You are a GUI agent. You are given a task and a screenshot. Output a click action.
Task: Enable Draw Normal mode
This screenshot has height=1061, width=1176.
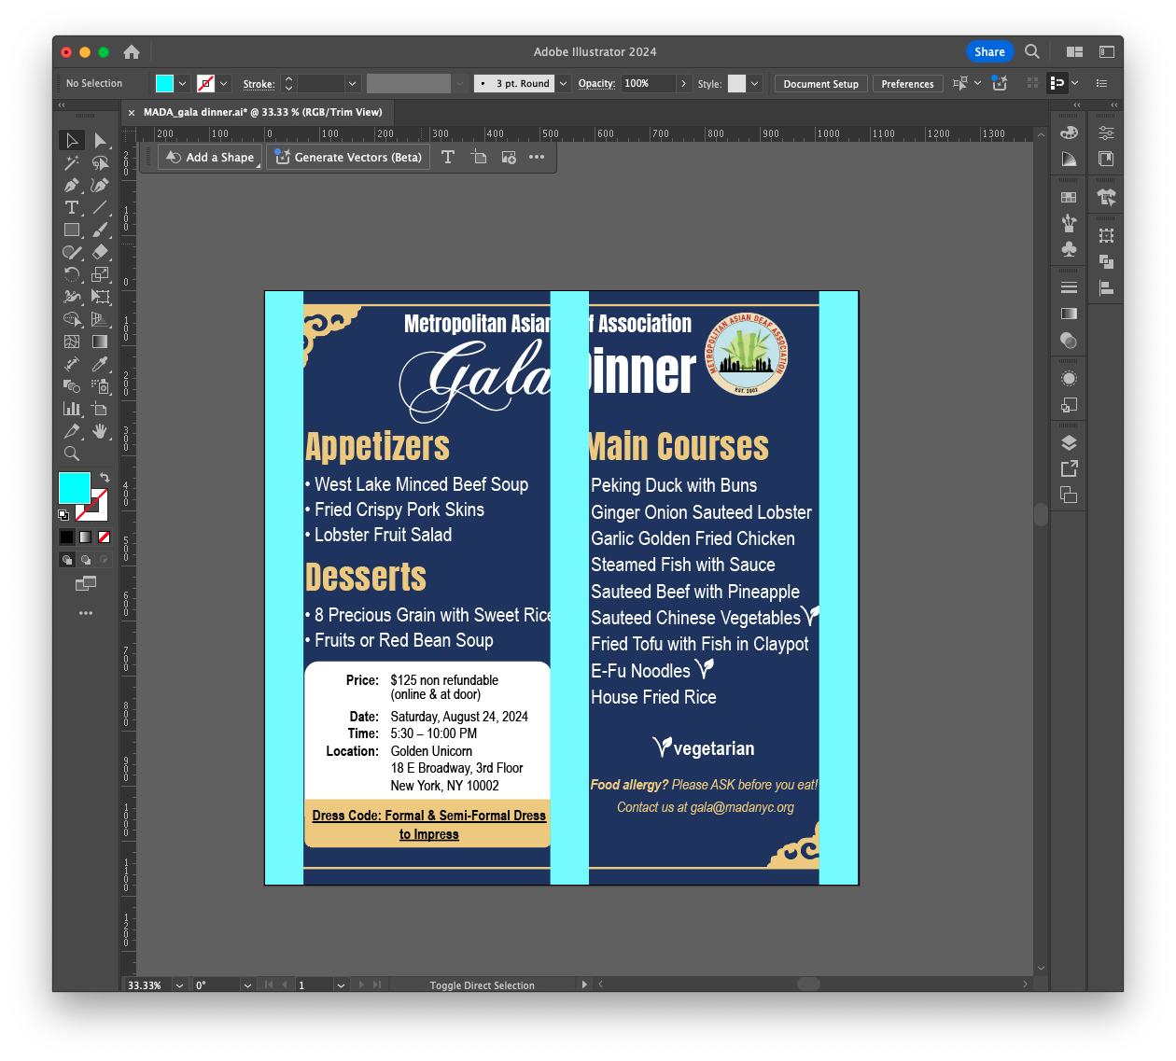(67, 560)
